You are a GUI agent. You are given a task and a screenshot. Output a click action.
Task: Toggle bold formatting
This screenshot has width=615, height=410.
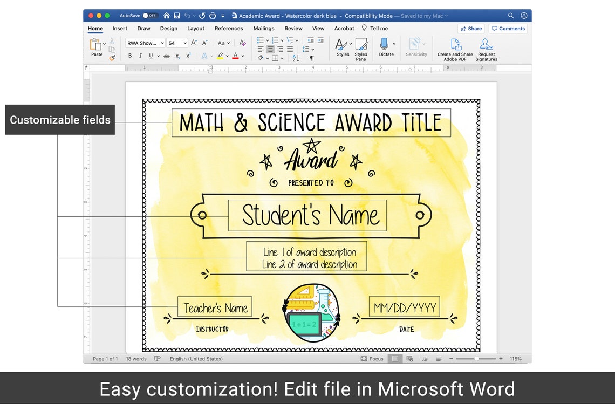pyautogui.click(x=130, y=56)
